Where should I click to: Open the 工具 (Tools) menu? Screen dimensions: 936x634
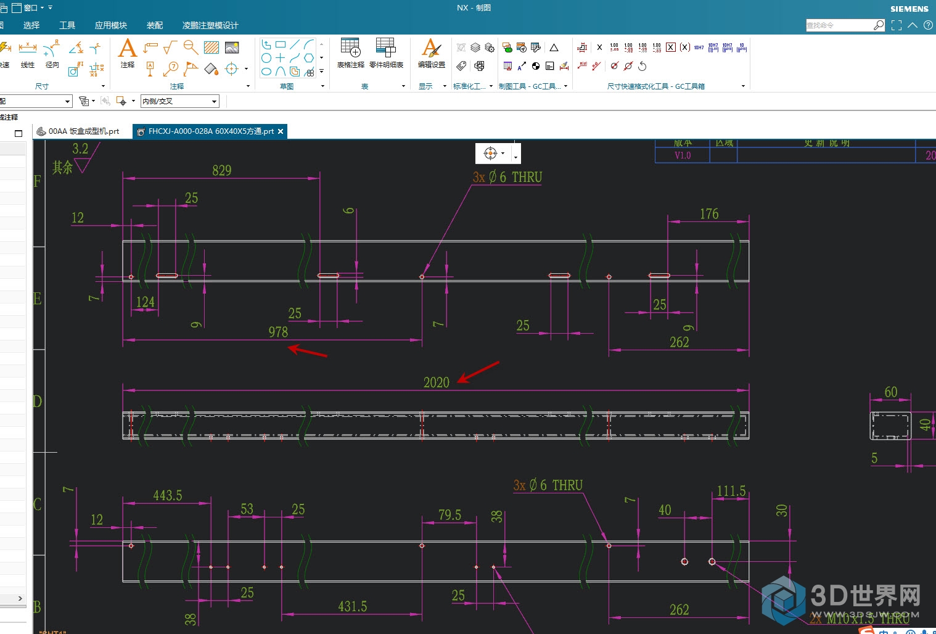[x=67, y=25]
